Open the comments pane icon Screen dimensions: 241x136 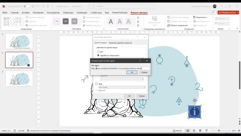[214, 12]
